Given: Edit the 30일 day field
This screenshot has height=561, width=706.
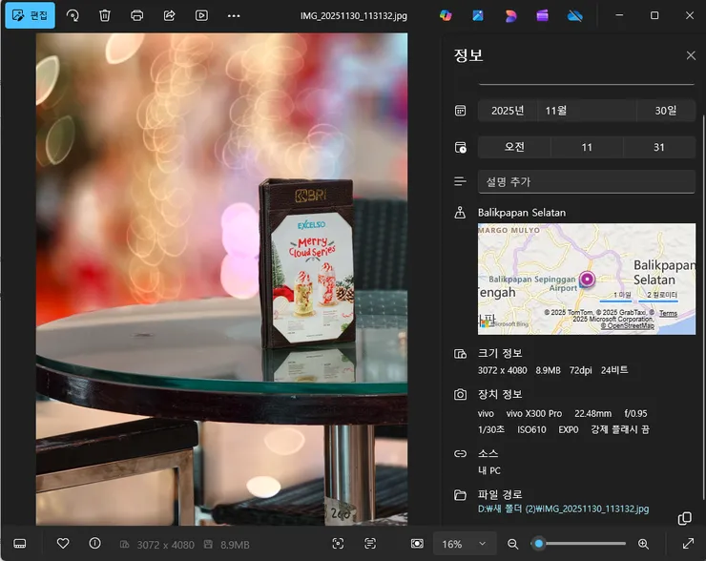Looking at the screenshot, I should click(x=666, y=111).
